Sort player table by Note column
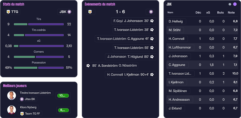The image size is (241, 118). click(x=231, y=12)
